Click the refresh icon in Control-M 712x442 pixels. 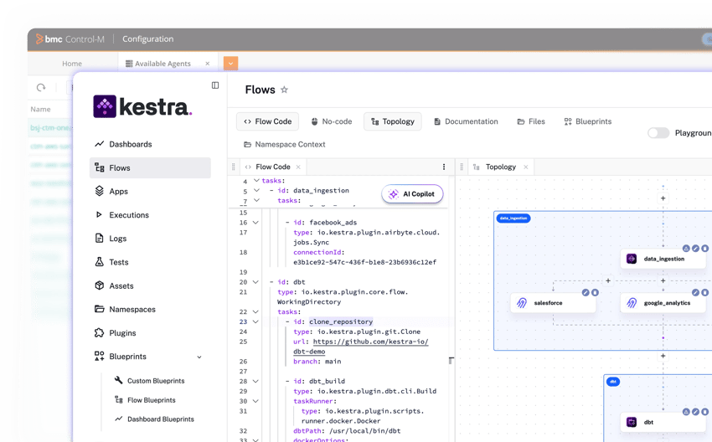tap(41, 88)
